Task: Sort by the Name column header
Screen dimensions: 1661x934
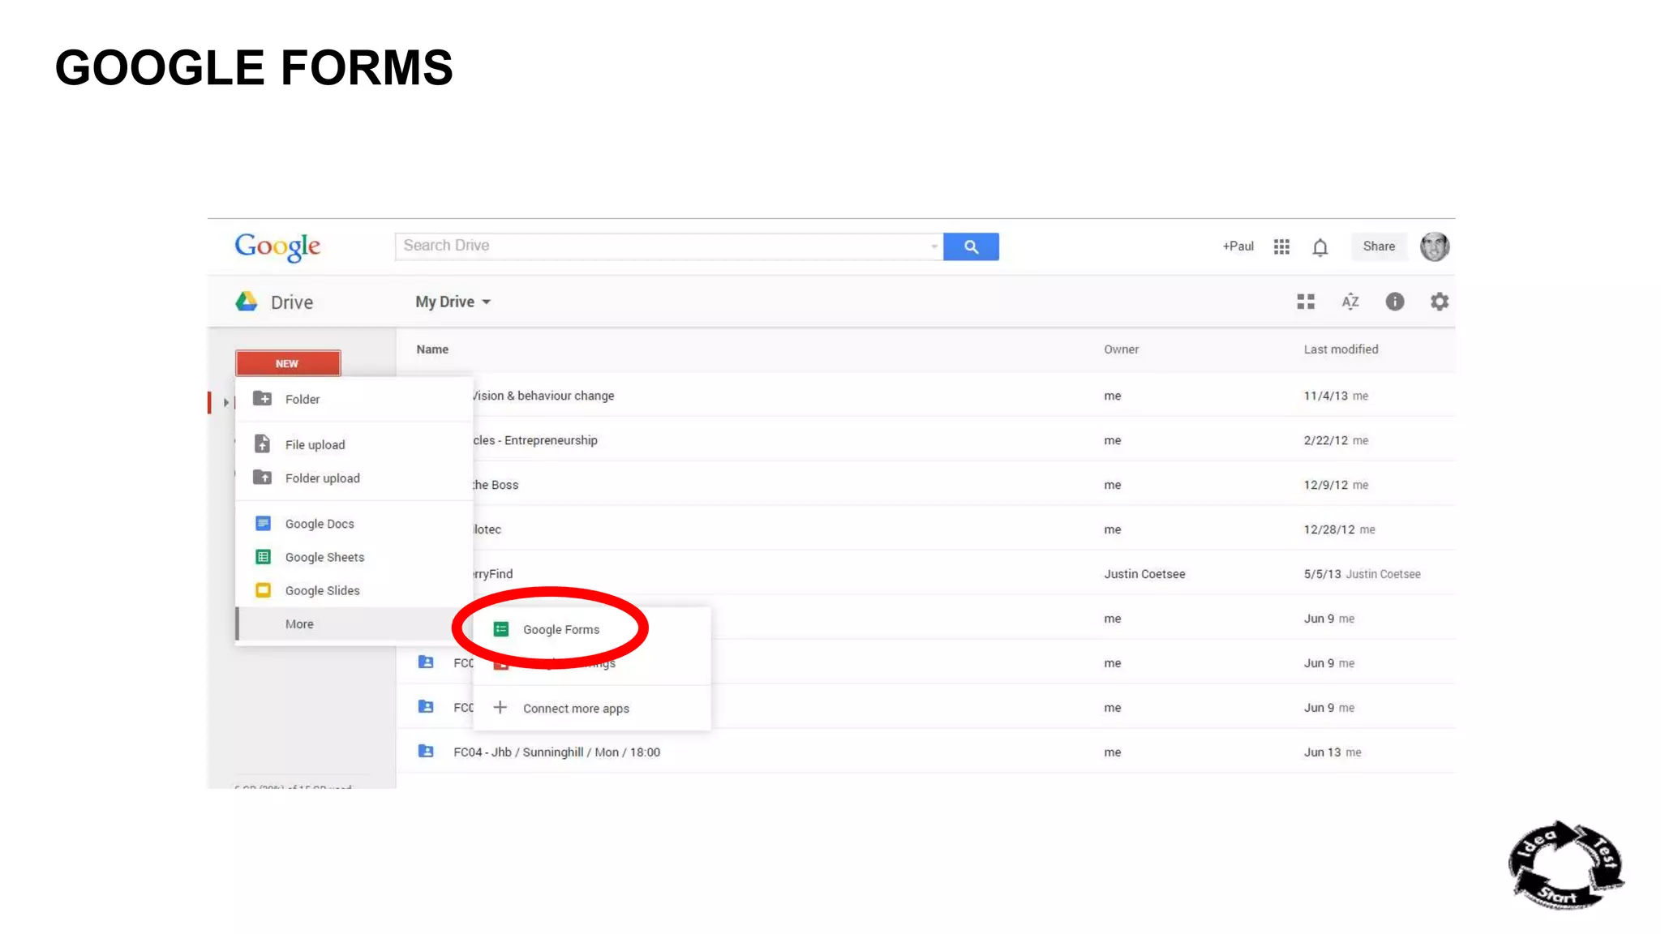Action: coord(432,349)
